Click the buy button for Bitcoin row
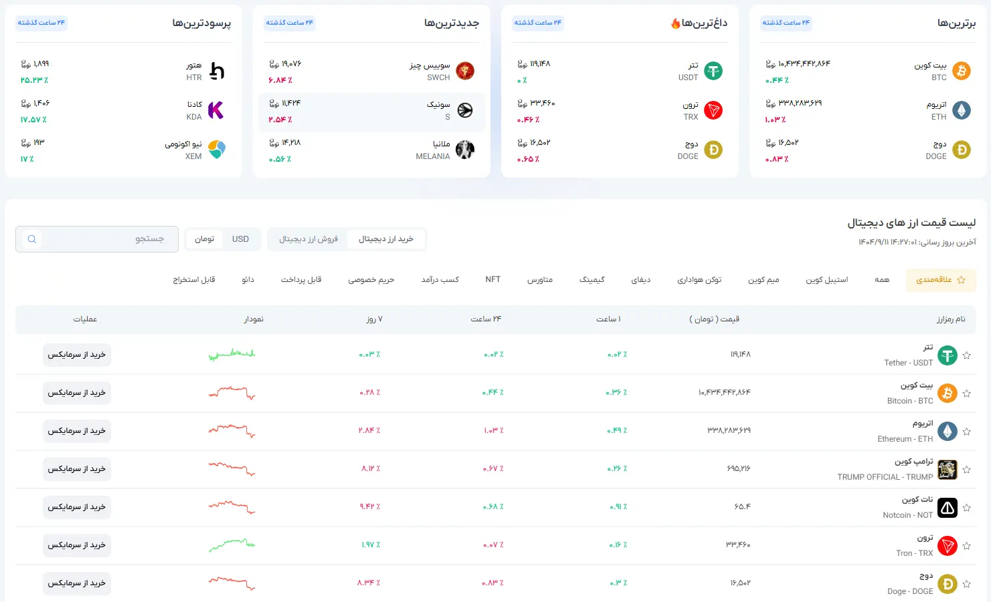 click(x=77, y=393)
